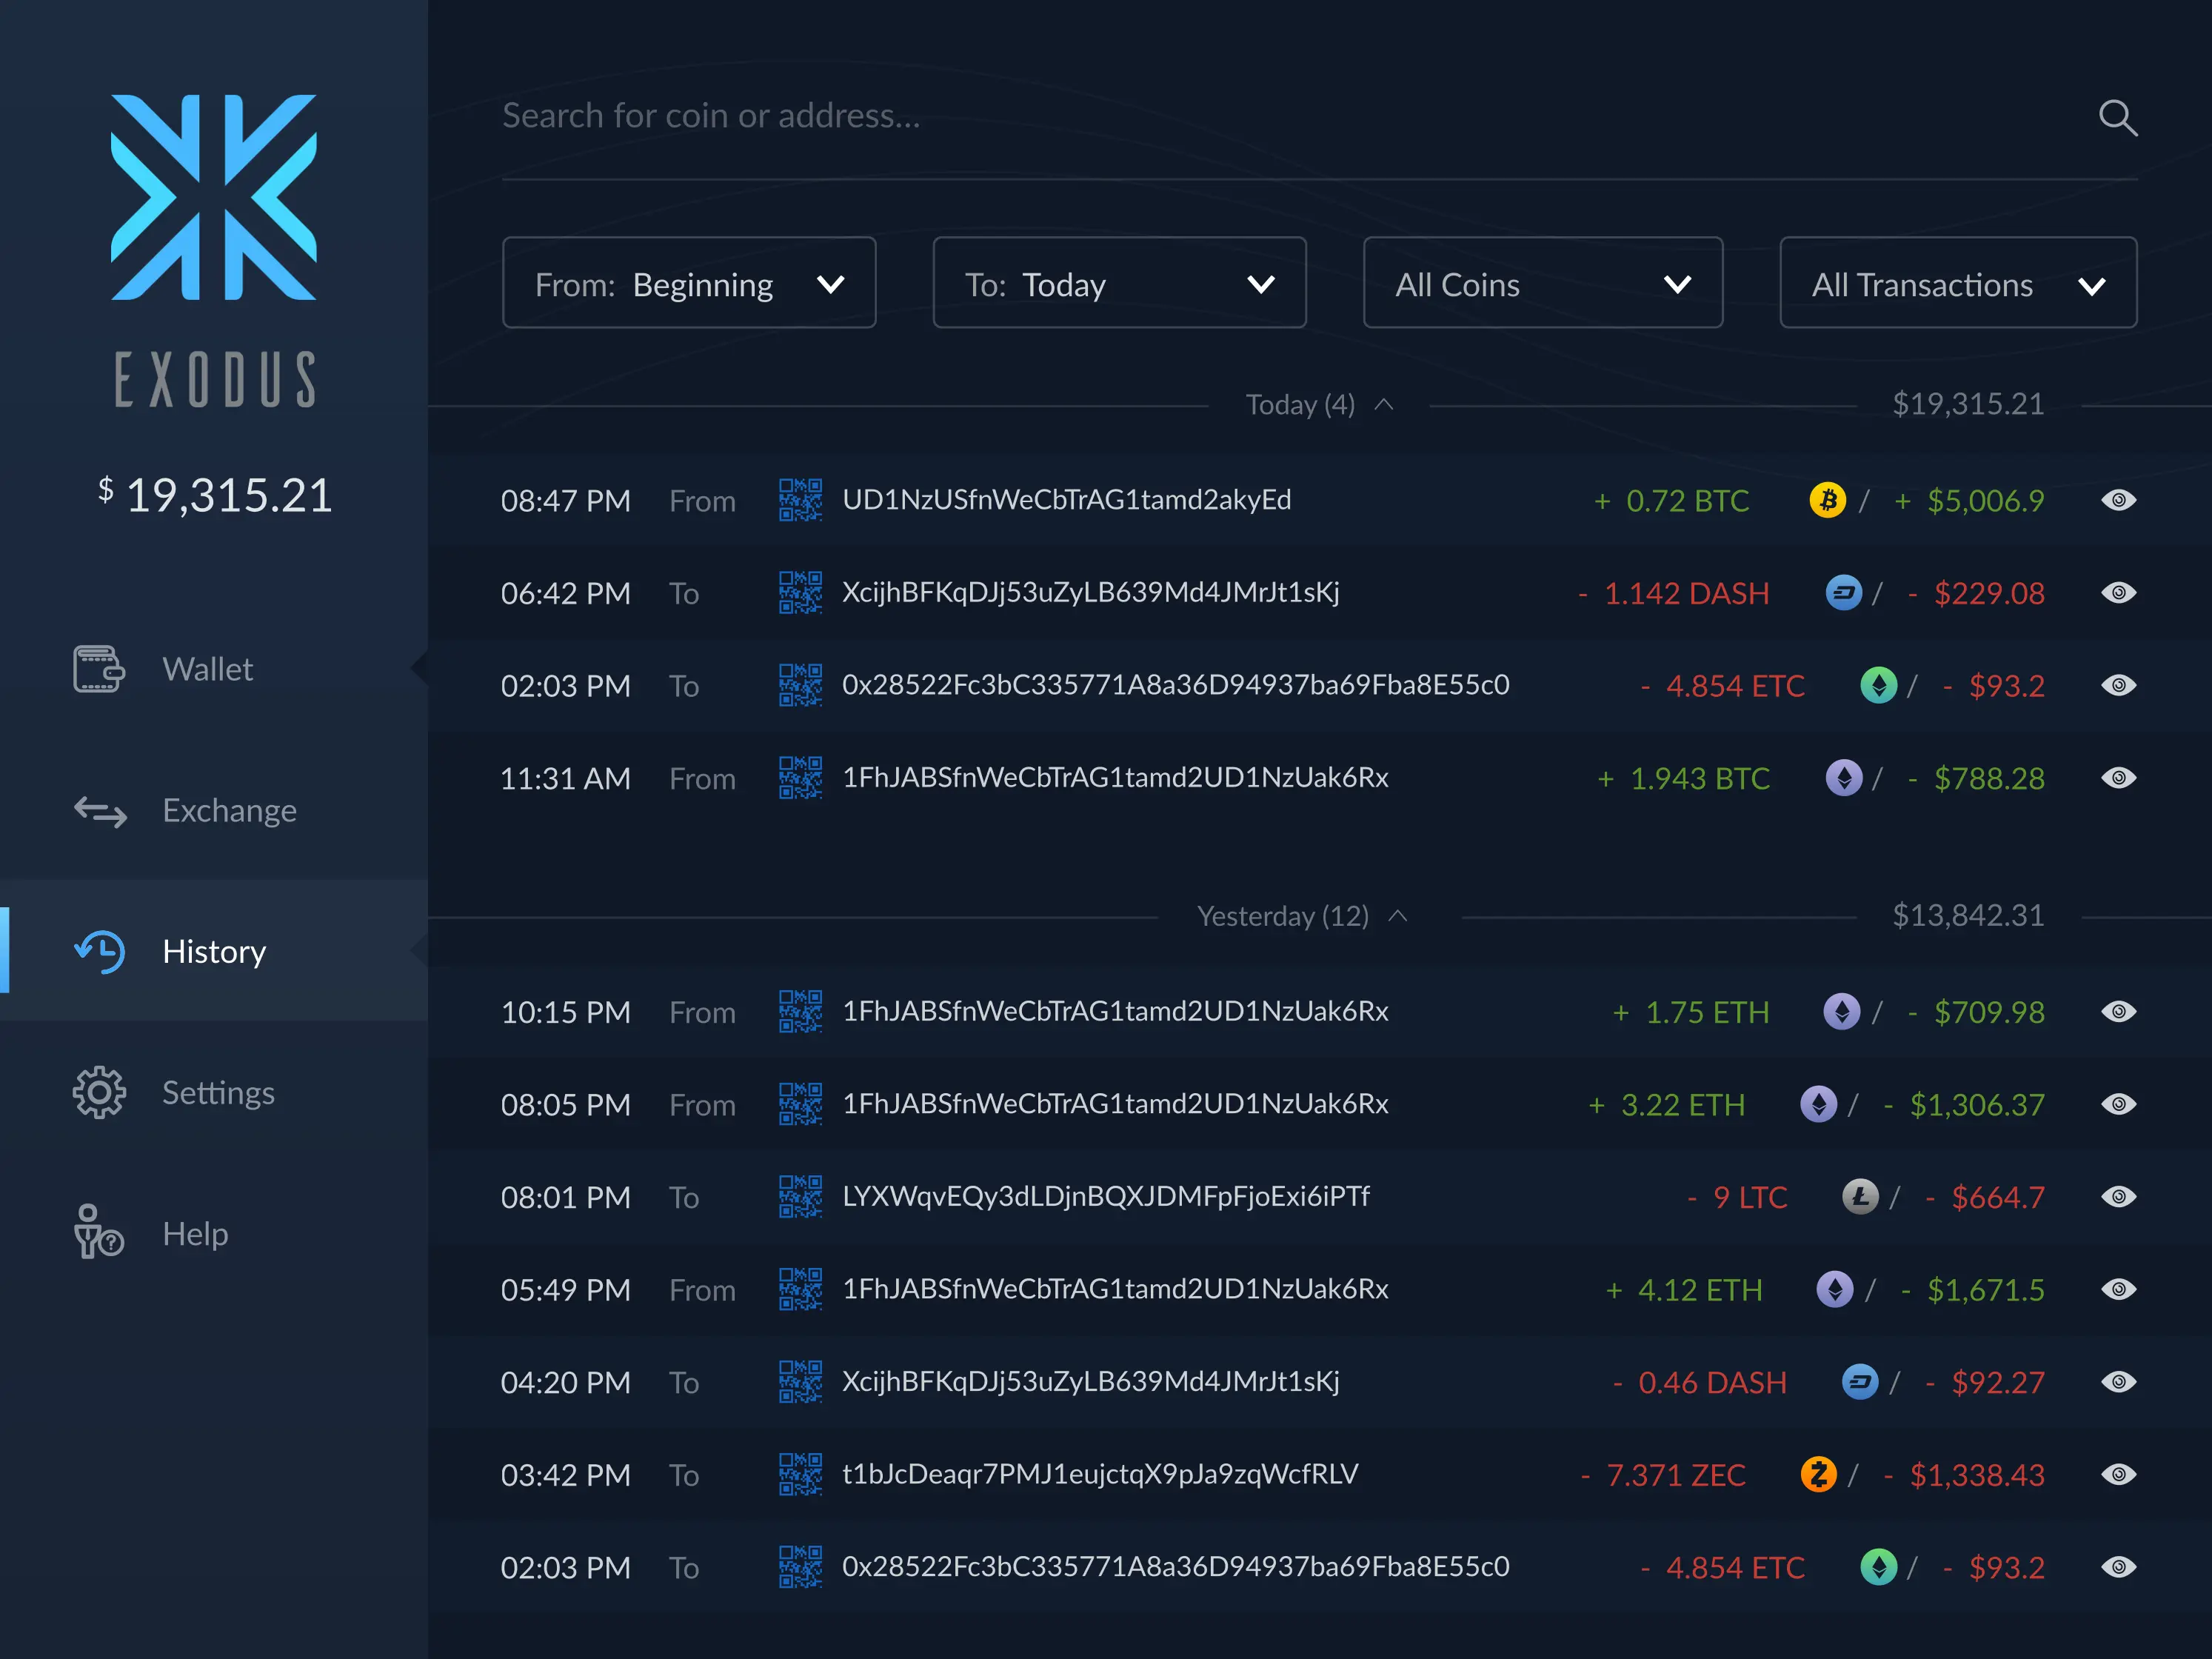This screenshot has height=1659, width=2212.
Task: Click the Ethereum Classic icon in today's 02:03 PM row
Action: [x=1879, y=685]
